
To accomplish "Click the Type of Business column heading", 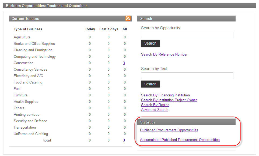I will (28, 29).
